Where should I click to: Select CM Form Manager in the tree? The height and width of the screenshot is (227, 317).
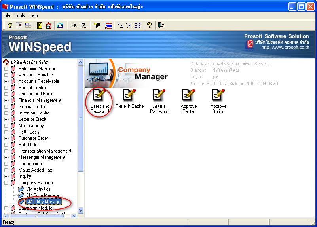tap(43, 195)
